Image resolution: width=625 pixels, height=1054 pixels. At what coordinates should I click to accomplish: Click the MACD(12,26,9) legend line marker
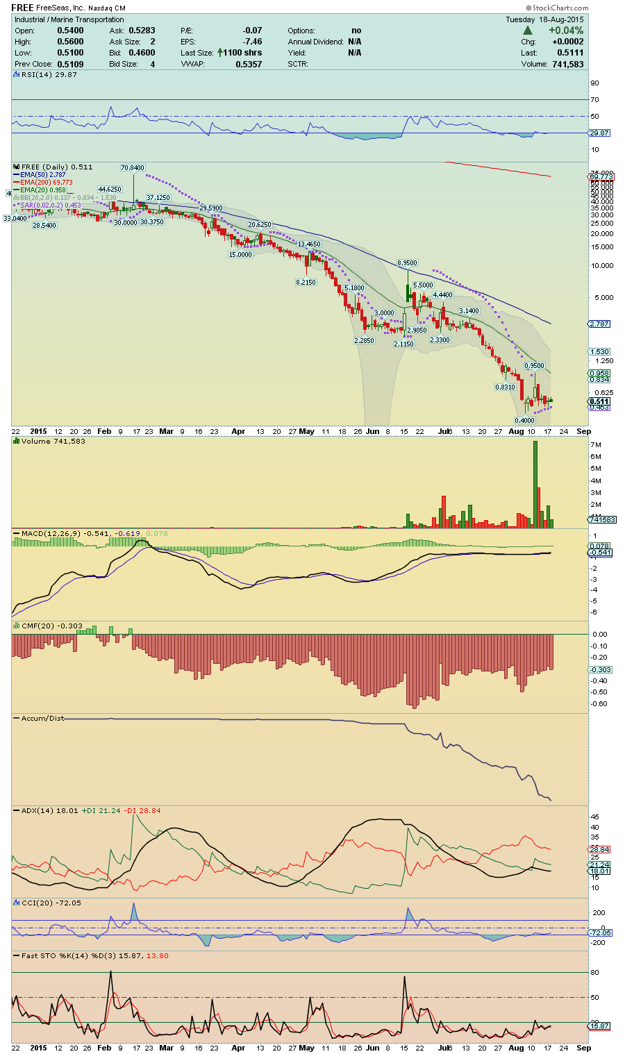coord(17,533)
